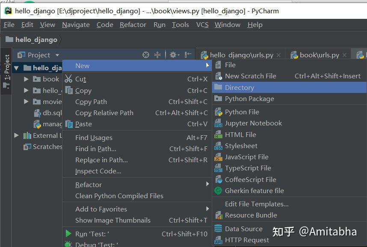Choose Show Image Thumbnails entry

coord(137,220)
